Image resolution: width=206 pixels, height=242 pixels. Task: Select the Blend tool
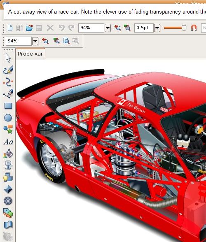8,213
